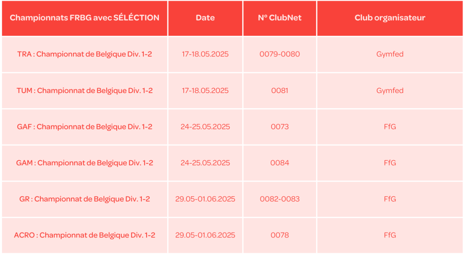
Task: Click the FfG organizer in GAM row
Action: [x=390, y=163]
